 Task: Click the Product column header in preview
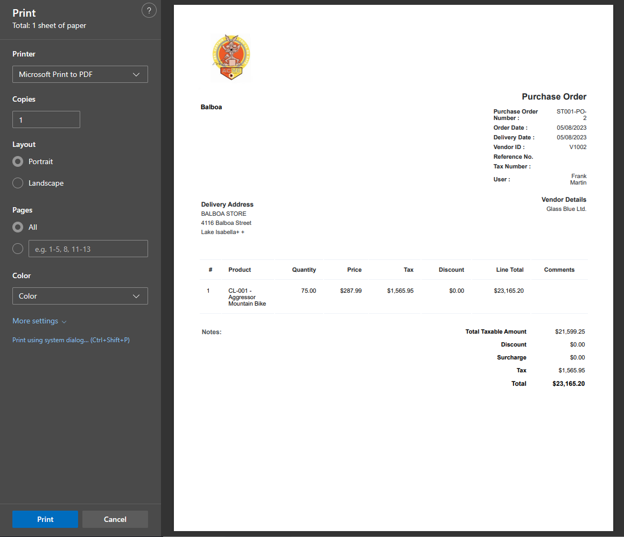[240, 270]
